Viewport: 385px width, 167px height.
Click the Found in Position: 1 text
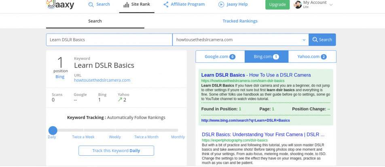click(x=221, y=109)
